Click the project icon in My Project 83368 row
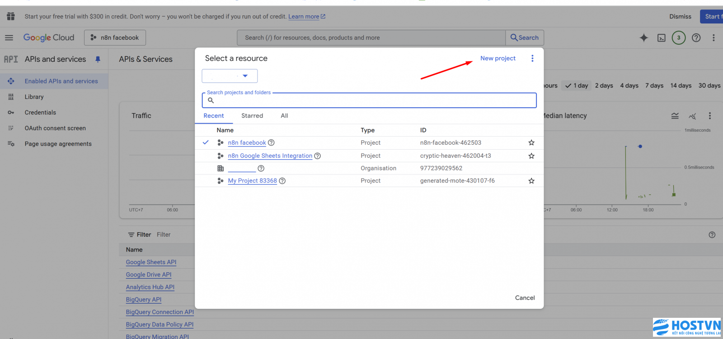The image size is (723, 339). (x=221, y=181)
